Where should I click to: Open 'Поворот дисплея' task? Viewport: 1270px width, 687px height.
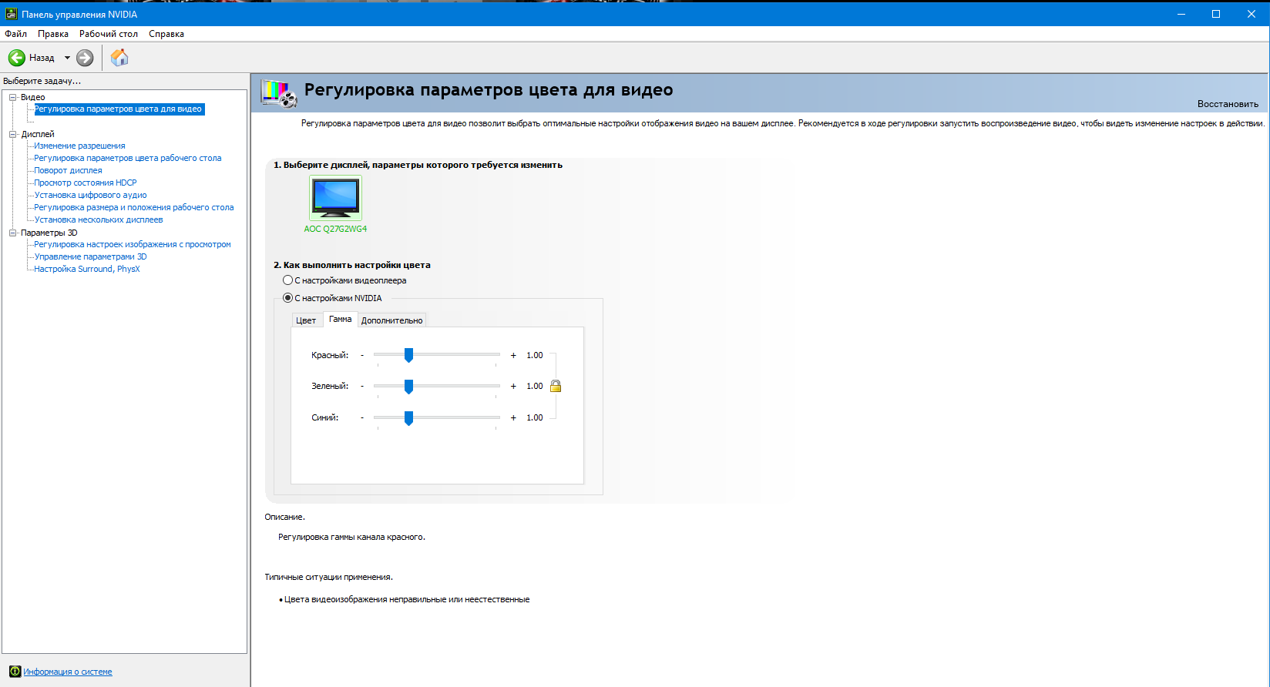coord(68,170)
